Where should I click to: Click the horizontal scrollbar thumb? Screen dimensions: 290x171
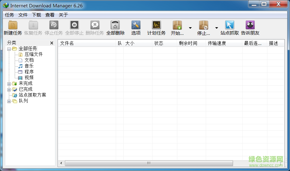coord(149,163)
